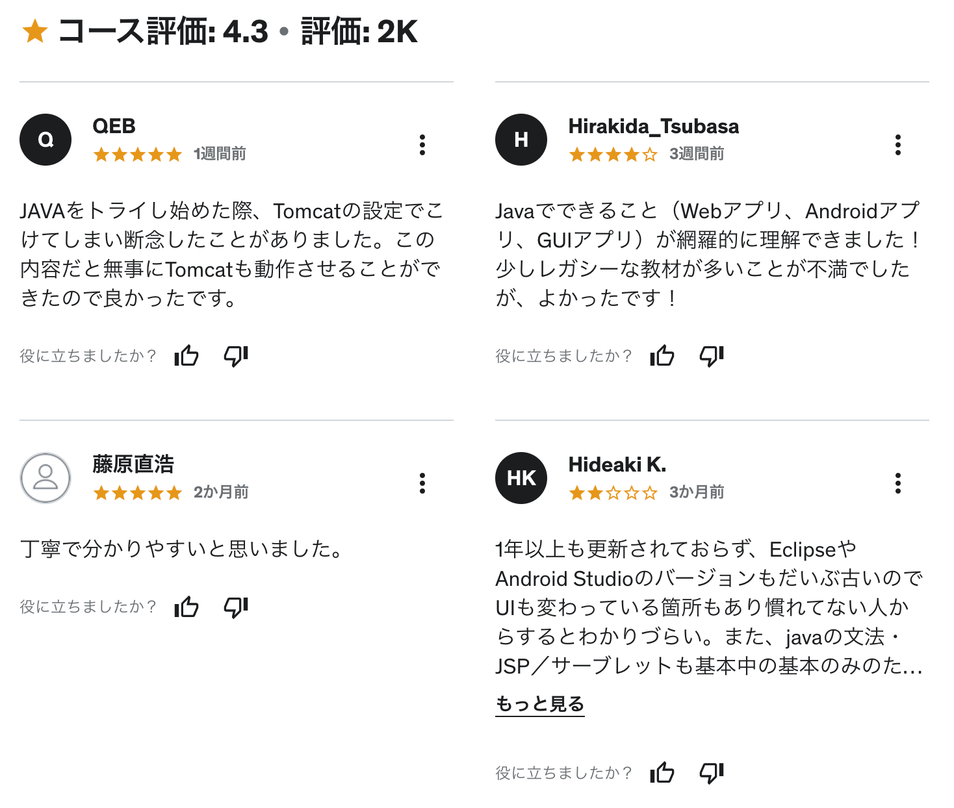The width and height of the screenshot is (954, 808).
Task: Open the overflow menu for 藤原直浩's review
Action: point(422,483)
